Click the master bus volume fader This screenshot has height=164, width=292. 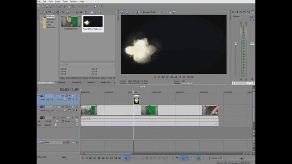252,44
